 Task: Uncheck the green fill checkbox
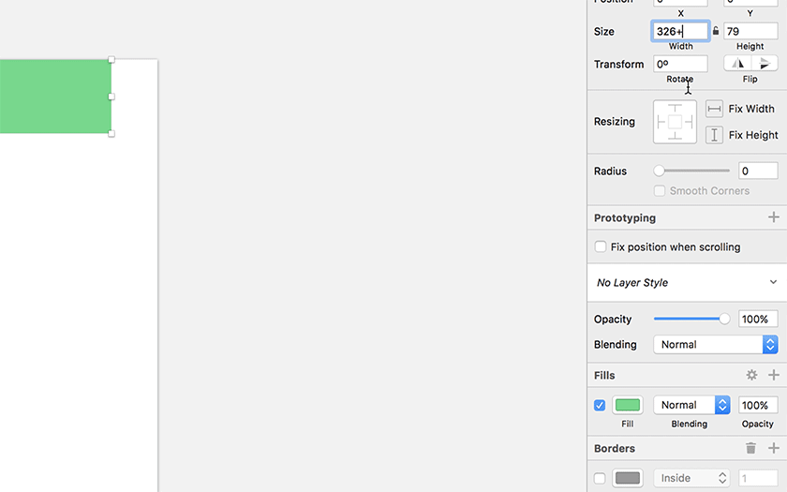click(600, 405)
